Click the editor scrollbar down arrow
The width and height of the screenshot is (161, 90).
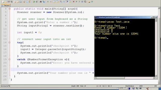[x=159, y=83]
